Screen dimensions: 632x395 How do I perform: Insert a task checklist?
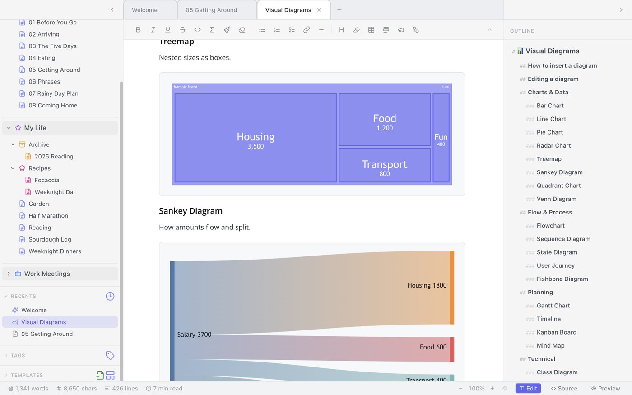coord(292,30)
